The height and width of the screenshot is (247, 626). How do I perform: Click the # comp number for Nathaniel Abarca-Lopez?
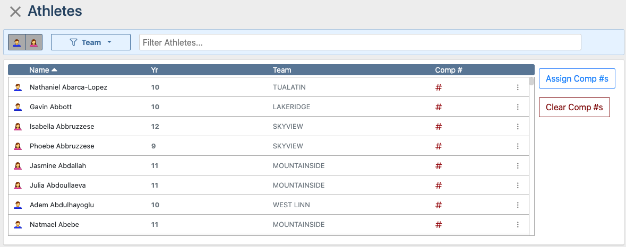tap(439, 87)
